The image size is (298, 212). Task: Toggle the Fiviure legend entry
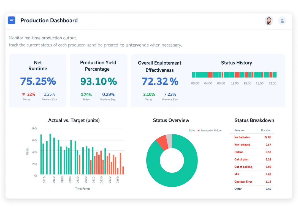click(x=218, y=131)
